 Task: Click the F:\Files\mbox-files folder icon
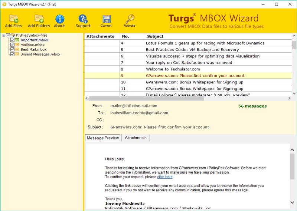point(13,35)
